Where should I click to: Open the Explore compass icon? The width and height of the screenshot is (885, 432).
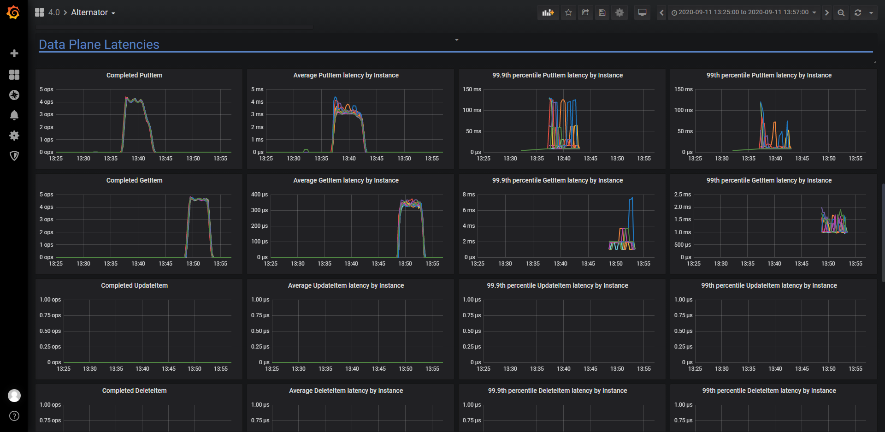(x=14, y=95)
